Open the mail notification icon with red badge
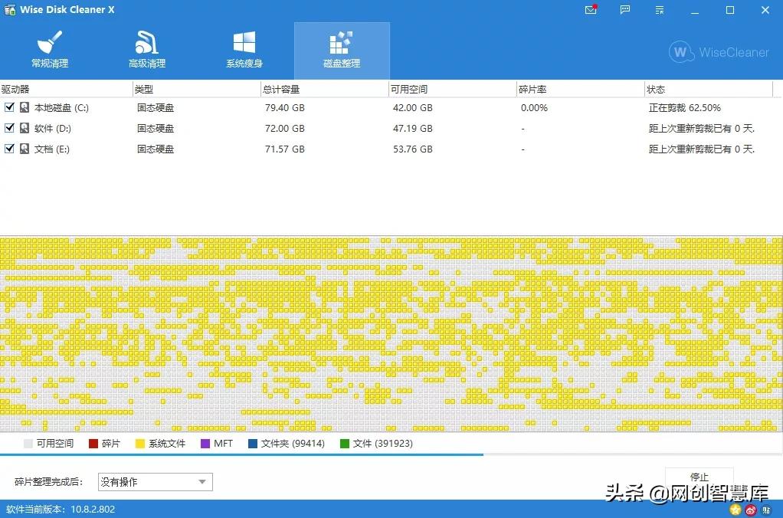The image size is (783, 518). (x=589, y=10)
